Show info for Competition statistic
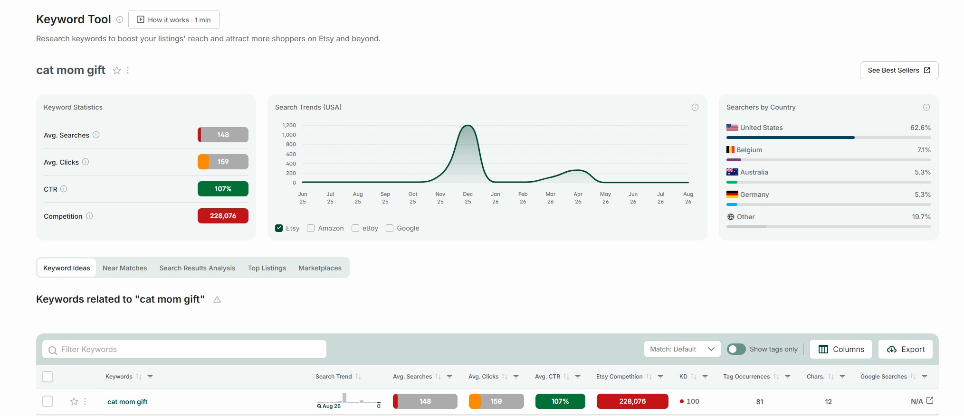 point(89,216)
